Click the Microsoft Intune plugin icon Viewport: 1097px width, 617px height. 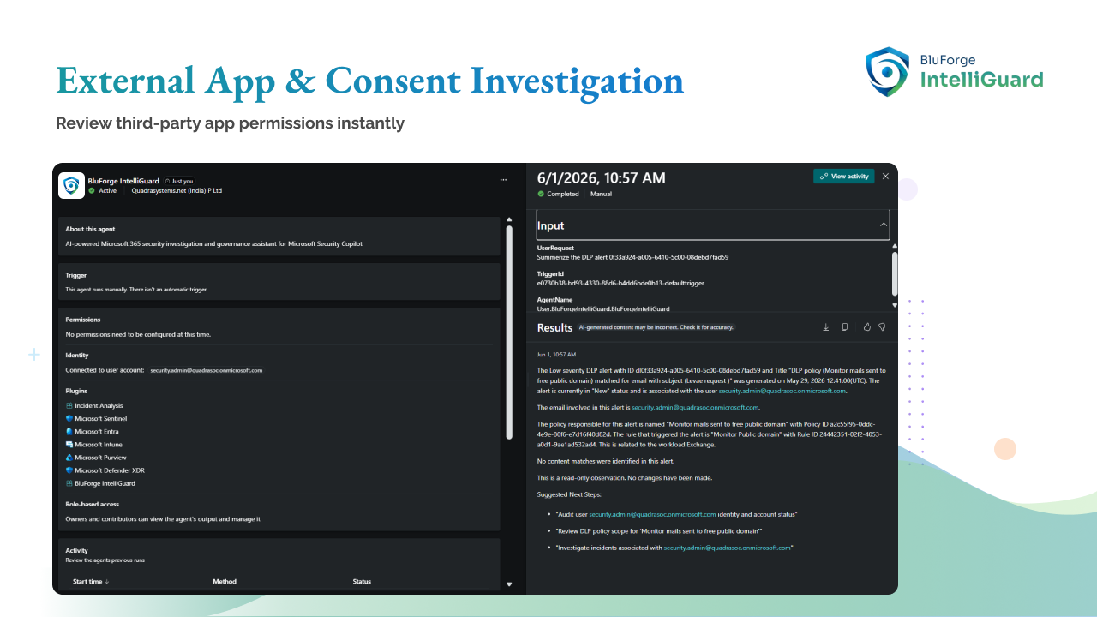69,444
